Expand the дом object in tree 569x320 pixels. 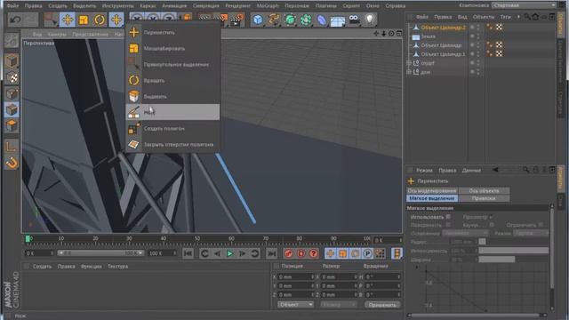click(409, 72)
